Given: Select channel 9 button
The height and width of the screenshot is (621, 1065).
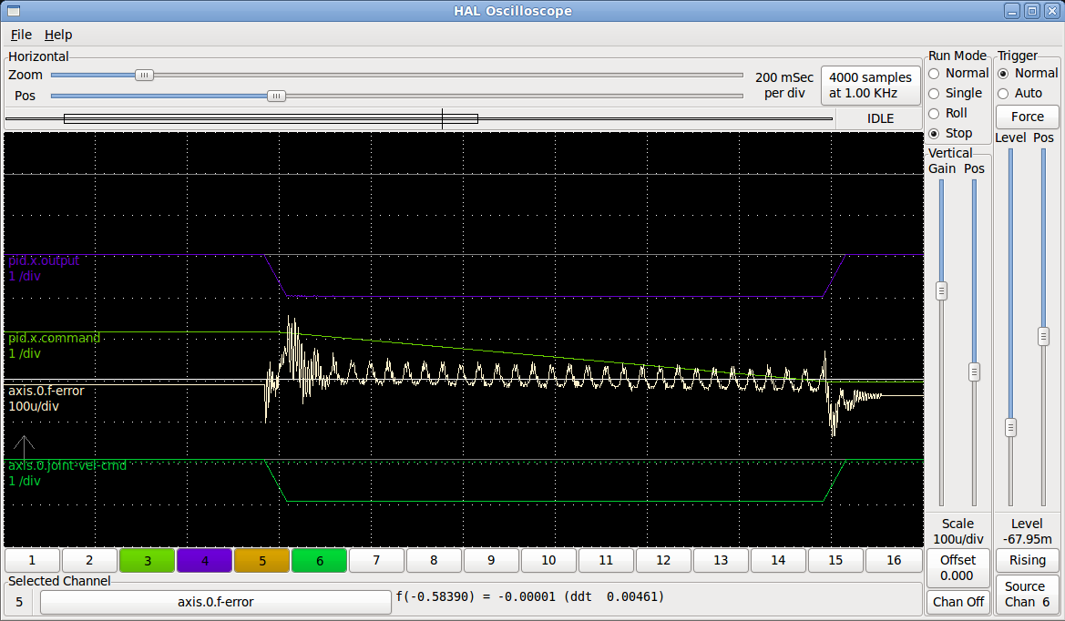Looking at the screenshot, I should click(491, 561).
